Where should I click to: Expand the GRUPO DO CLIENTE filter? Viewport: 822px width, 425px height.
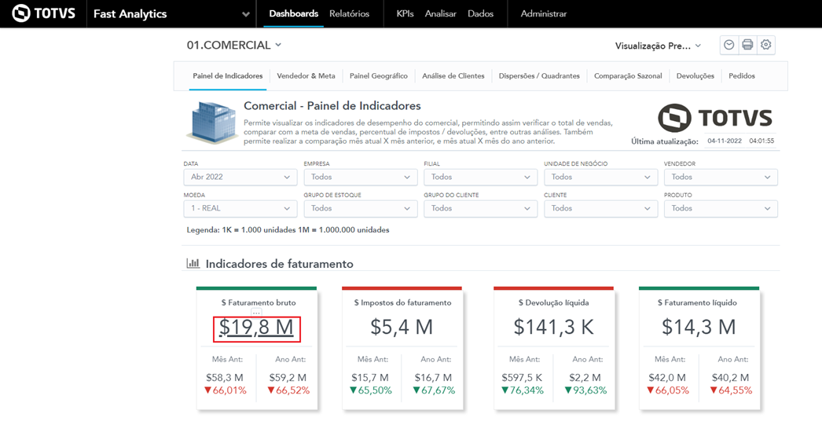481,208
